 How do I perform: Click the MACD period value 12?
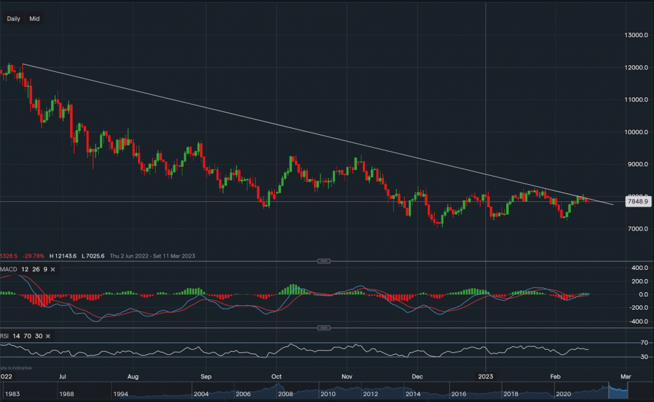(24, 269)
